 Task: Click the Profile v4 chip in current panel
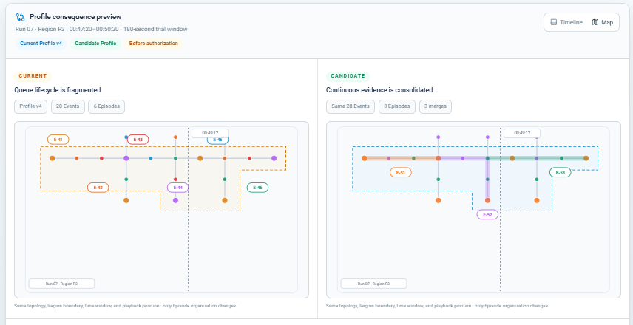30,106
